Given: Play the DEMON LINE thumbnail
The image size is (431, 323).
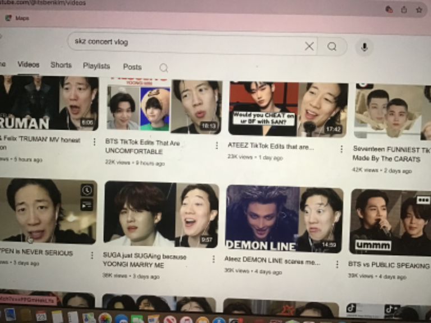Looking at the screenshot, I should pyautogui.click(x=284, y=219).
